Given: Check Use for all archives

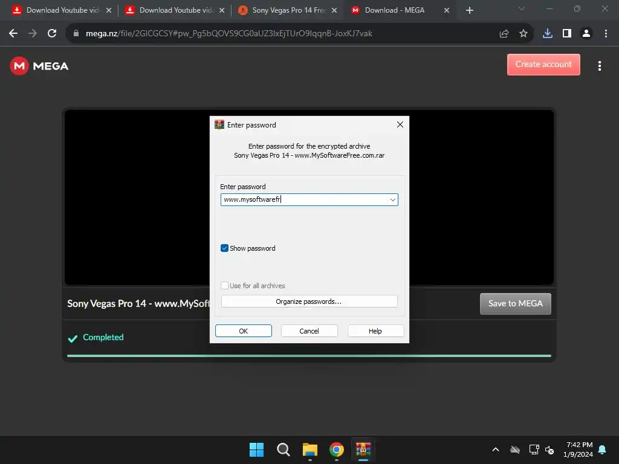Looking at the screenshot, I should 224,286.
